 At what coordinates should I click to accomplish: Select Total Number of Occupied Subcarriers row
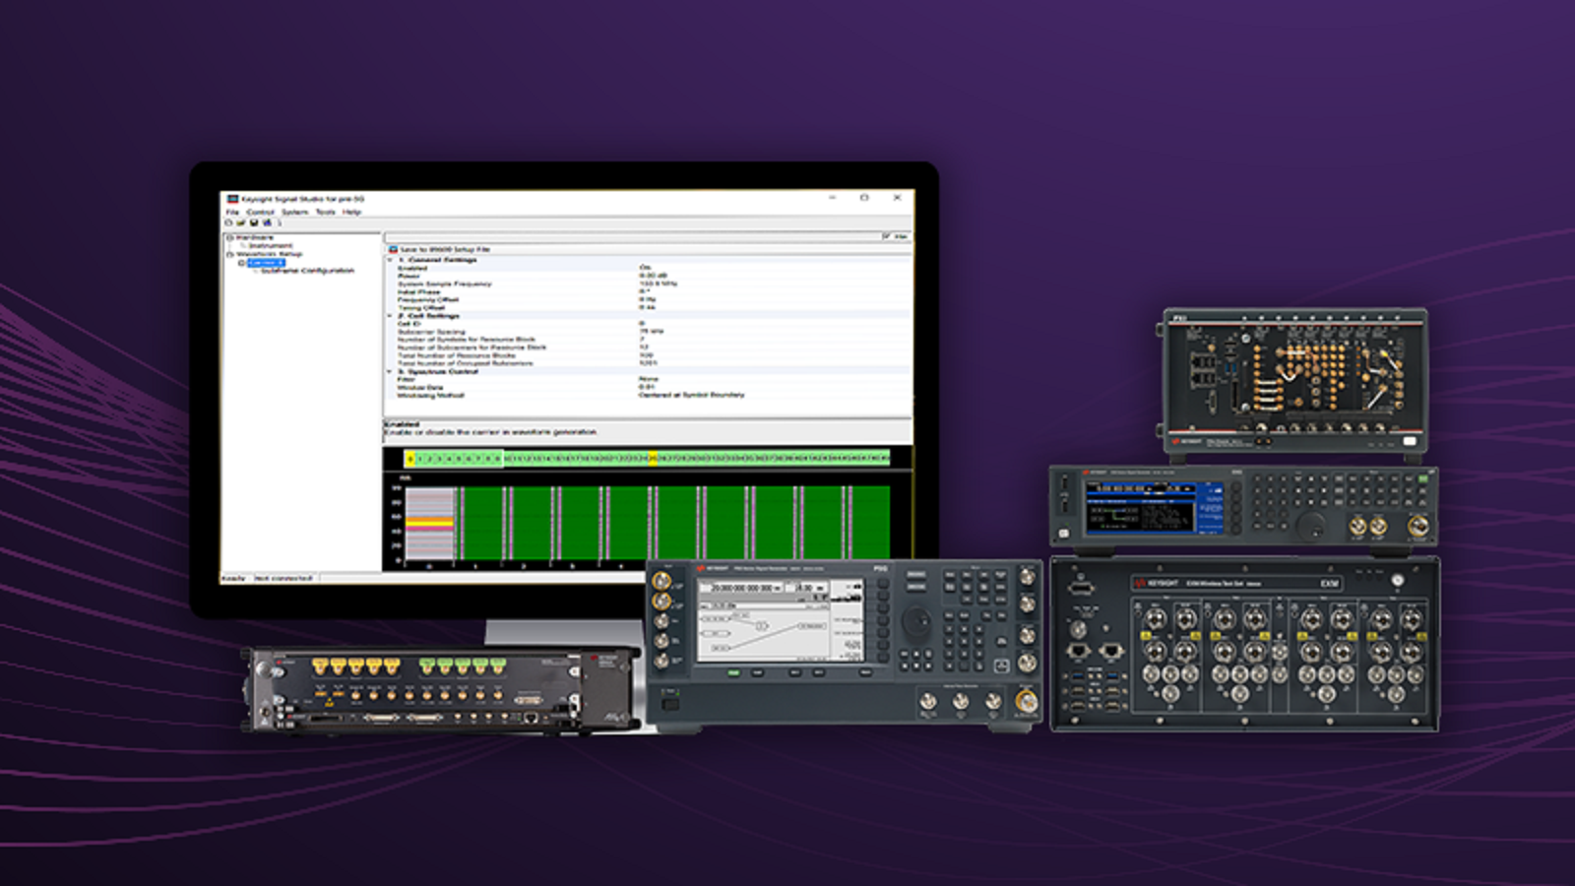click(648, 363)
